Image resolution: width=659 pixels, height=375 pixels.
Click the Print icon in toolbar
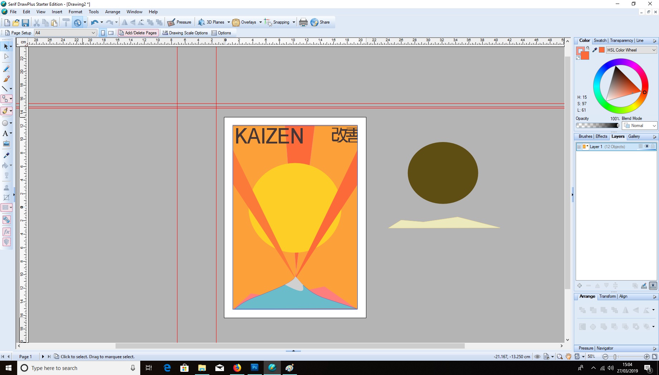303,22
